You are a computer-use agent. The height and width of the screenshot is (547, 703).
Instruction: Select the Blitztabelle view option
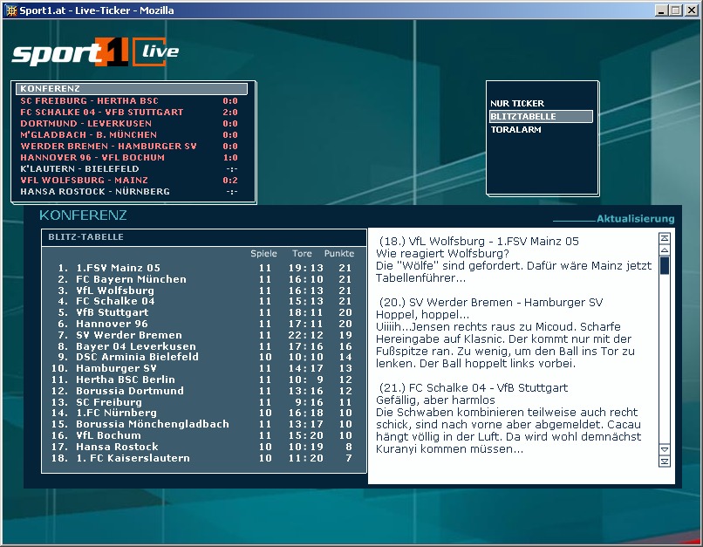coord(541,117)
